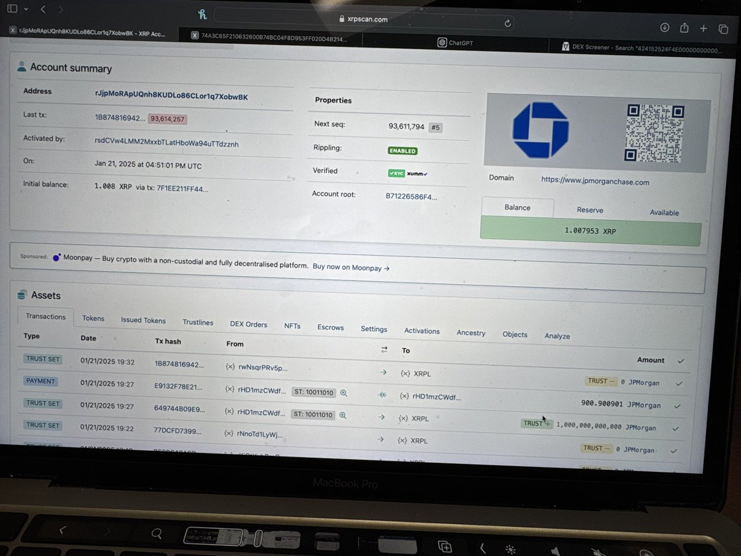Viewport: 741px width, 556px height.
Task: Open the Analyze tab
Action: pos(557,337)
